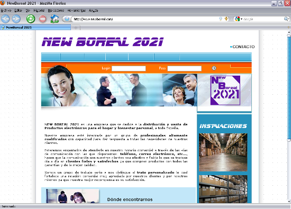Stop loading with the red stop icon
Viewport: 291px width, 209px height.
(43, 19)
